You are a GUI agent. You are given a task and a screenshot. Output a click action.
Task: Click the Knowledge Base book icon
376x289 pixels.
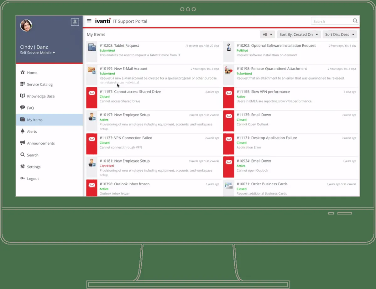pyautogui.click(x=23, y=96)
